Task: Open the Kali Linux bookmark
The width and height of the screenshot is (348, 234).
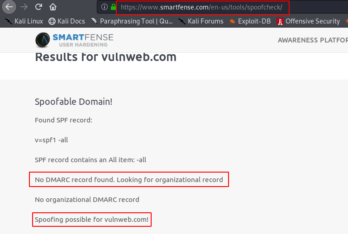Action: (24, 21)
